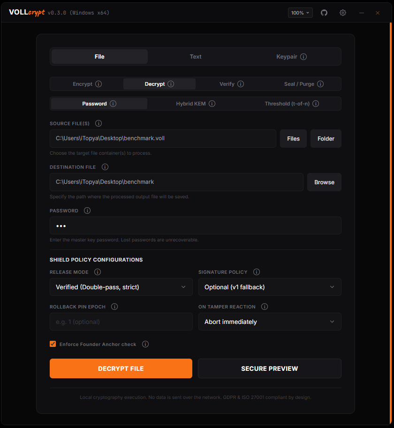Click the Rollback Pin Epoch info icon

pyautogui.click(x=114, y=307)
